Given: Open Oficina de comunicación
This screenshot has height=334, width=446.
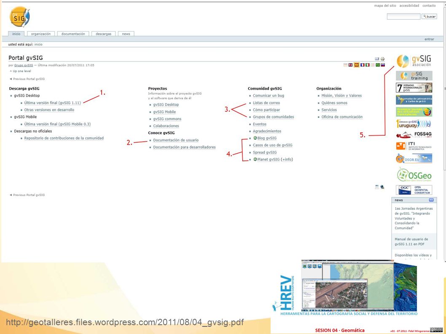Looking at the screenshot, I should coord(342,117).
